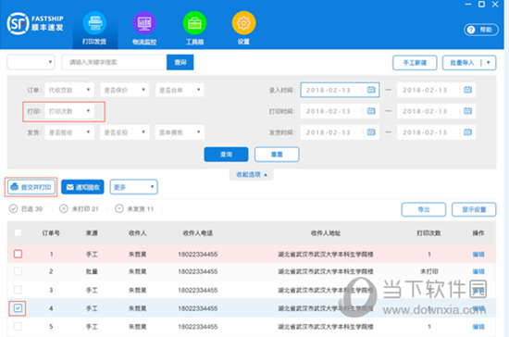Open the 打印发货 print shipping tab
509x337 pixels.
pyautogui.click(x=94, y=29)
